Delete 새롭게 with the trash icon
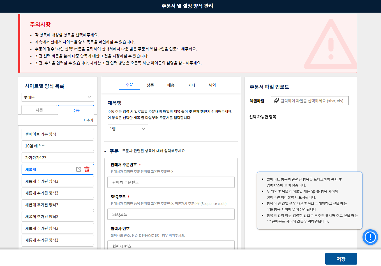This screenshot has width=381, height=266. coord(87,169)
